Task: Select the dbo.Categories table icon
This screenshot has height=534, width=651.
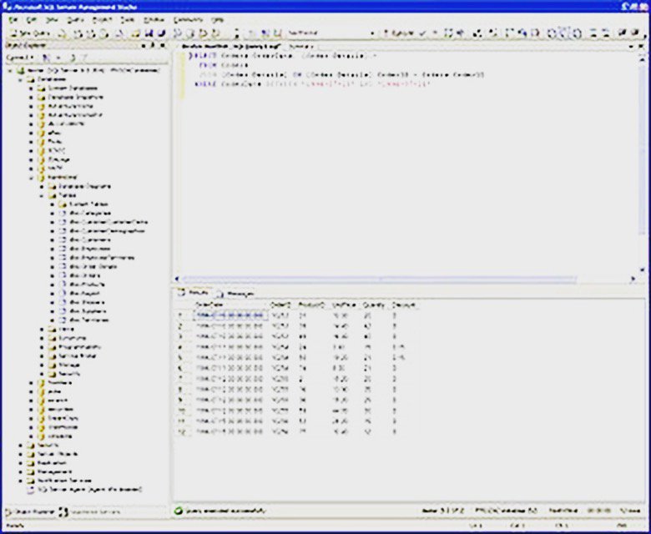Action: 63,213
